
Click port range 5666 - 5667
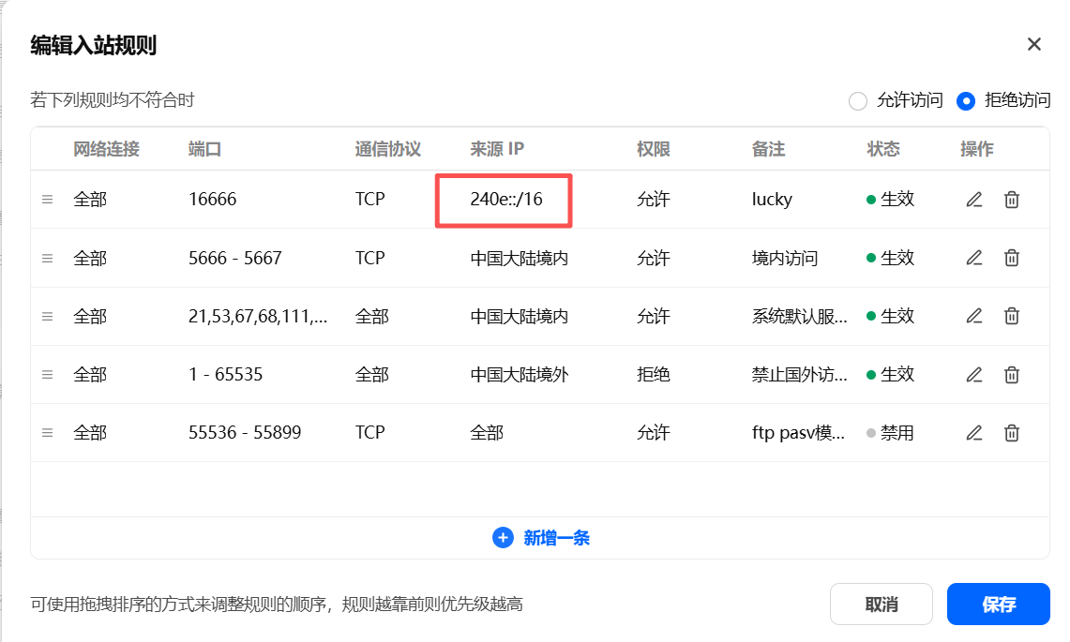pyautogui.click(x=234, y=258)
